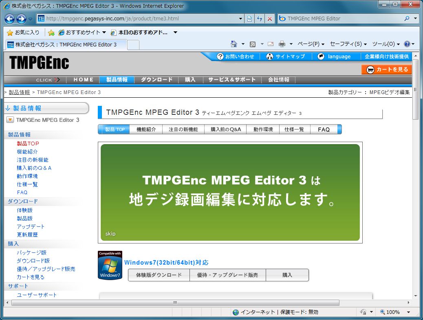Click the language selector link
Viewport: 423px width, 320px height.
(335, 57)
